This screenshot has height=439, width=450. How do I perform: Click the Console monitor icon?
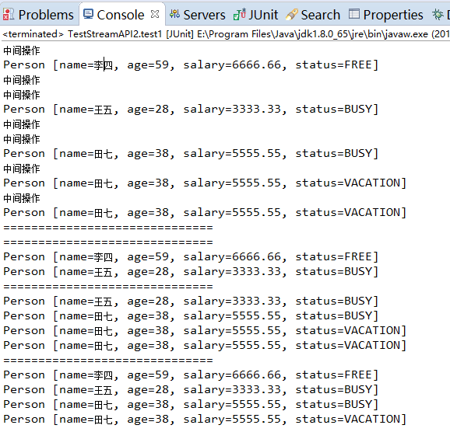tap(88, 14)
